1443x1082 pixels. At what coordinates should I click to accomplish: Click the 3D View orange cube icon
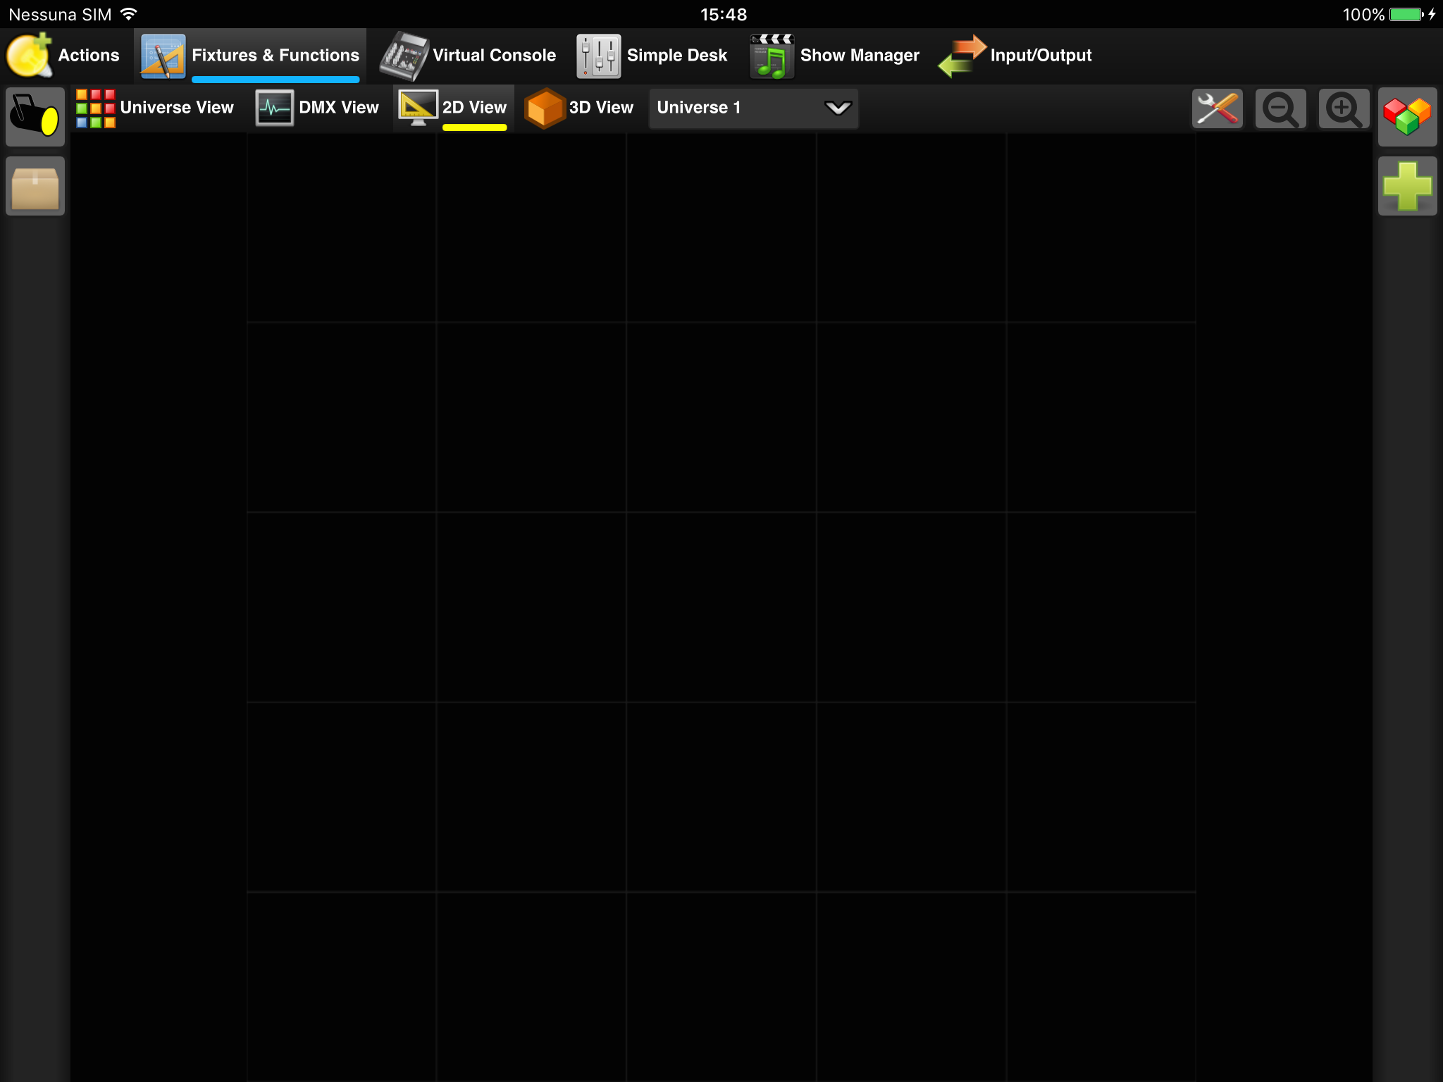point(544,108)
